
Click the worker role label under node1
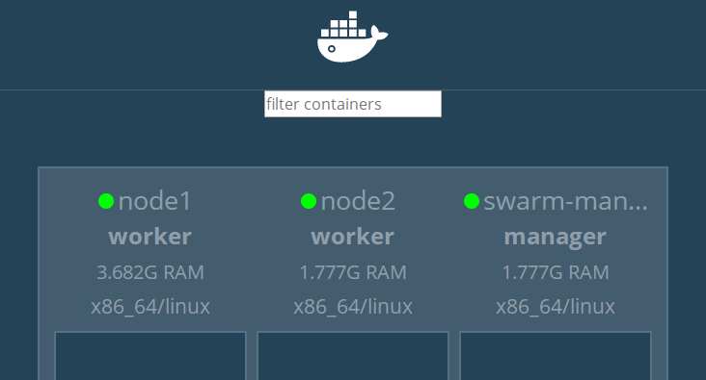click(x=150, y=237)
